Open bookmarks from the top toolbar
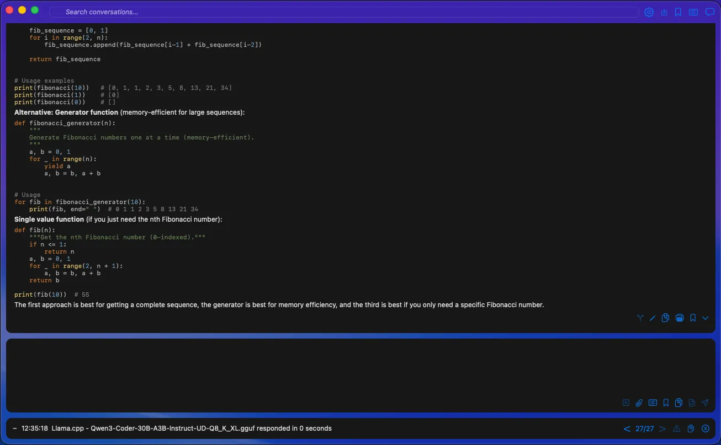 (x=678, y=12)
